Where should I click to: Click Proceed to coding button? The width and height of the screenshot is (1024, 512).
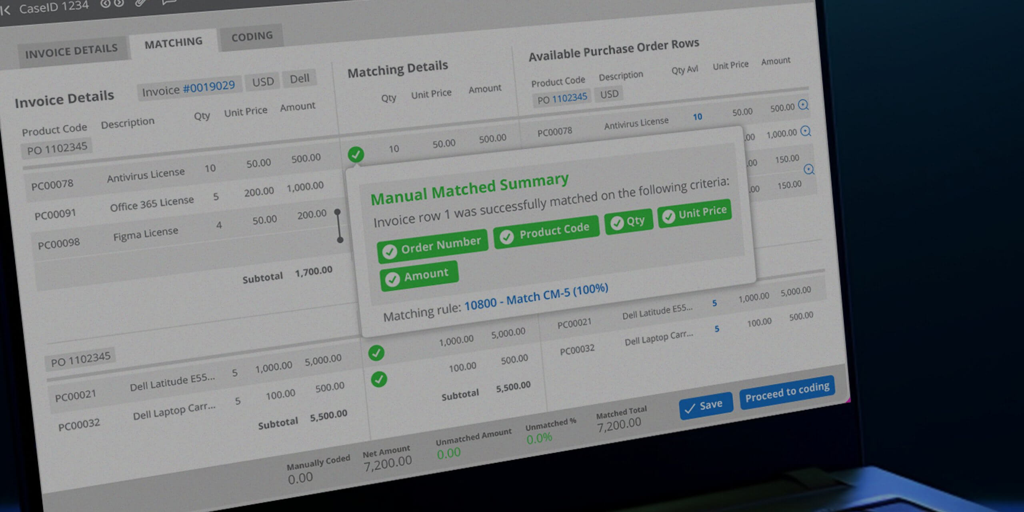787,392
